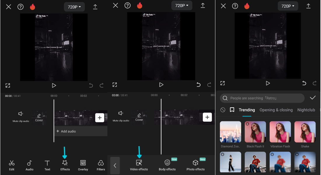321x175 pixels.
Task: Redo action in middle screen
Action: pos(209,85)
